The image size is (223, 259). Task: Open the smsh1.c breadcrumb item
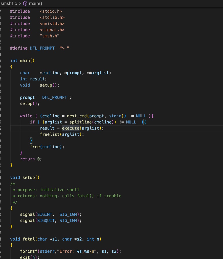point(9,4)
